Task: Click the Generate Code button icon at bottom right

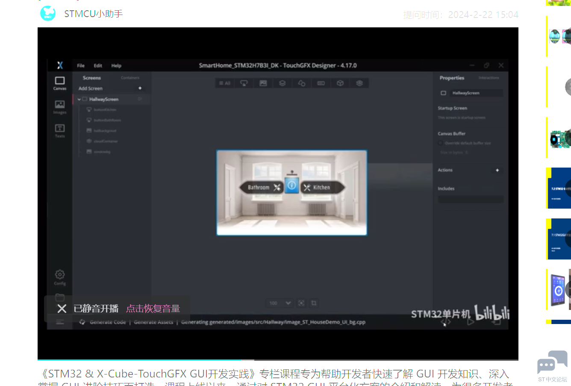Action: [445, 322]
